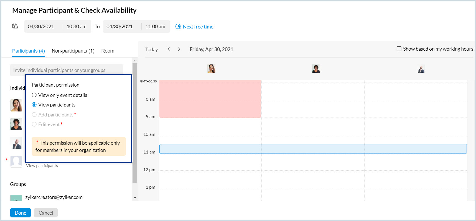Open the 10:30 am start time dropdown
Image resolution: width=476 pixels, height=221 pixels.
click(x=77, y=27)
